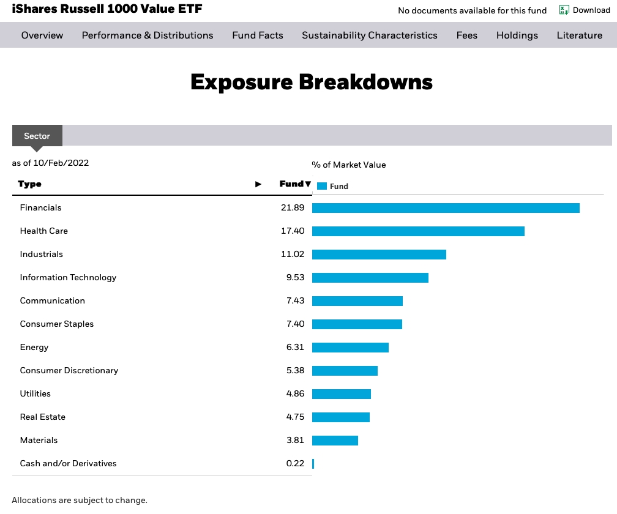Click the iShares Russell 1000 Value ETF title
Screen dimensions: 617x514
[107, 9]
